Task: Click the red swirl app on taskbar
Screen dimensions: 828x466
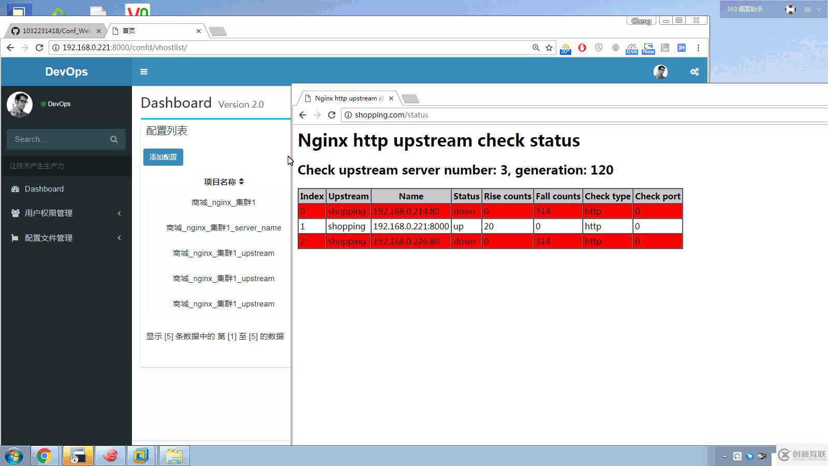Action: (110, 456)
